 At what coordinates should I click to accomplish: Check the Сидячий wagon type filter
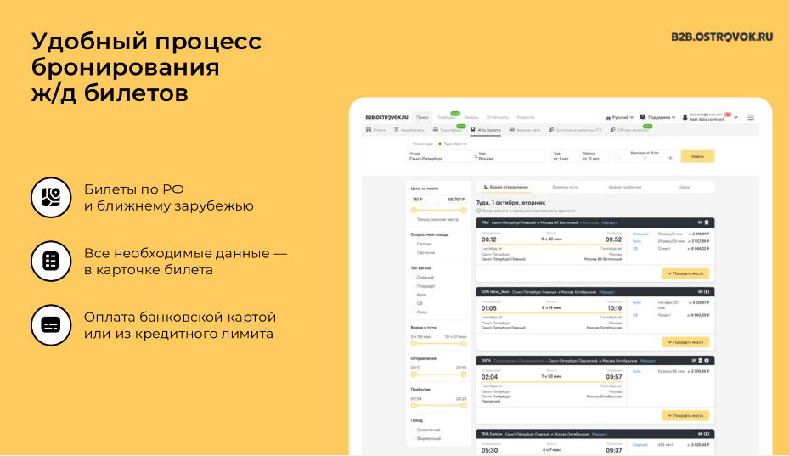[413, 278]
